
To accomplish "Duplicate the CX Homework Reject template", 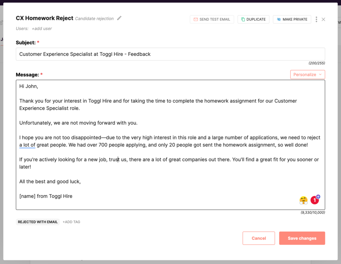I will (x=253, y=19).
